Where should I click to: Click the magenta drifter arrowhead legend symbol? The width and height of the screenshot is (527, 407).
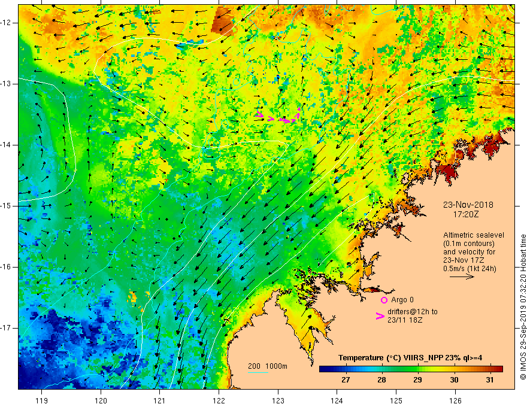[380, 315]
